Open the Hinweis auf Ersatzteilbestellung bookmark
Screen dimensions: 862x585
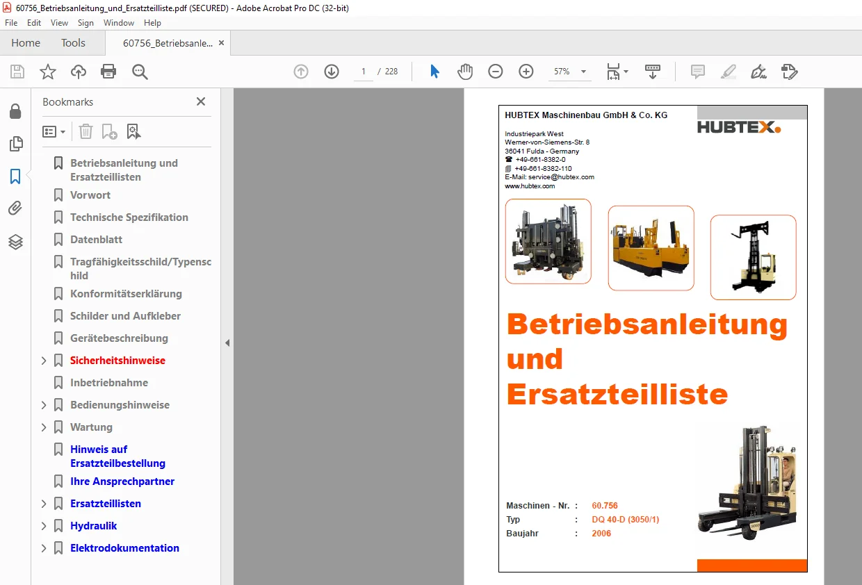(x=117, y=456)
